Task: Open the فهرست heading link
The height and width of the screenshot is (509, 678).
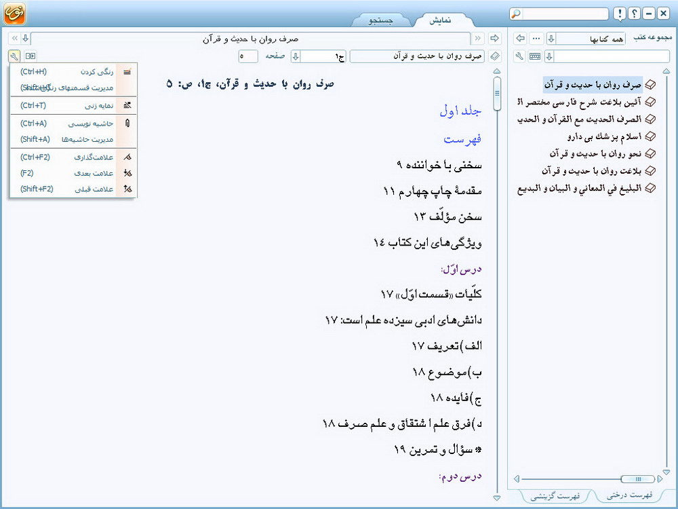Action: tap(462, 139)
